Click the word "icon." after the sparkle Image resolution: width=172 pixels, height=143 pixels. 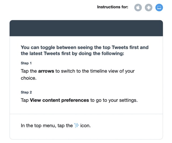click(x=85, y=126)
